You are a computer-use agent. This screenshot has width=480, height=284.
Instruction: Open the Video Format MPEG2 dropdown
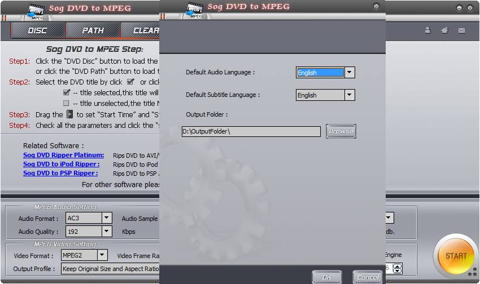(x=102, y=255)
